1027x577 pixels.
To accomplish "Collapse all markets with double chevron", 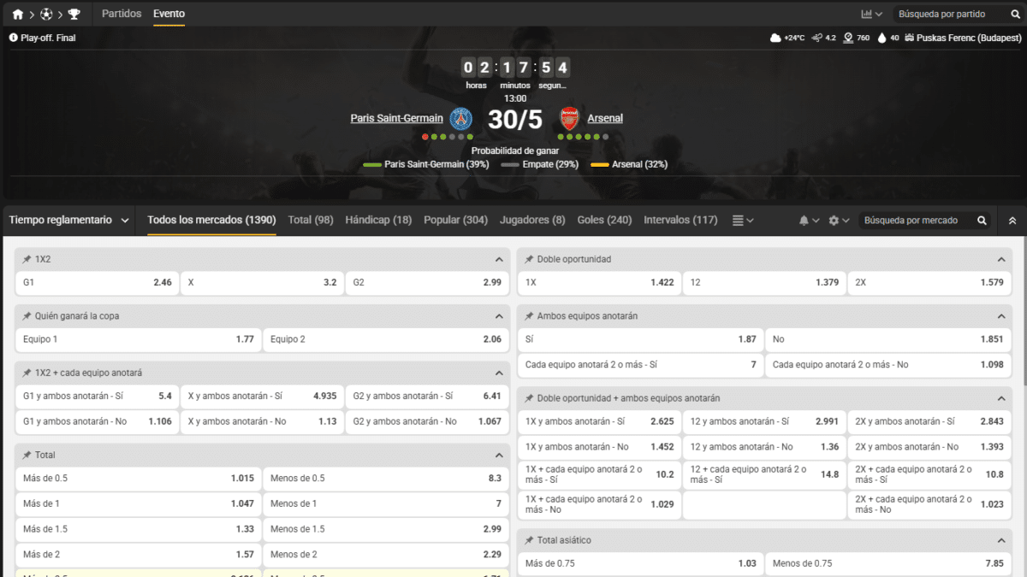I will (x=1012, y=221).
